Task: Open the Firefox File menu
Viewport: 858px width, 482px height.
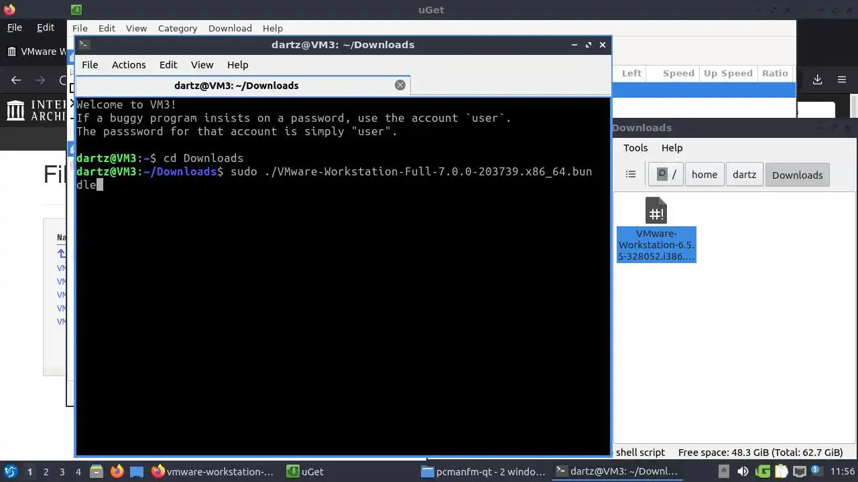Action: pyautogui.click(x=14, y=27)
